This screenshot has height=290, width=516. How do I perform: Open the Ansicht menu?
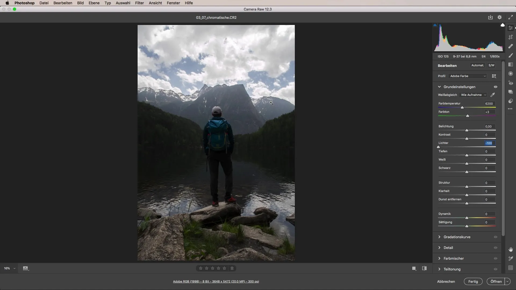pyautogui.click(x=155, y=3)
